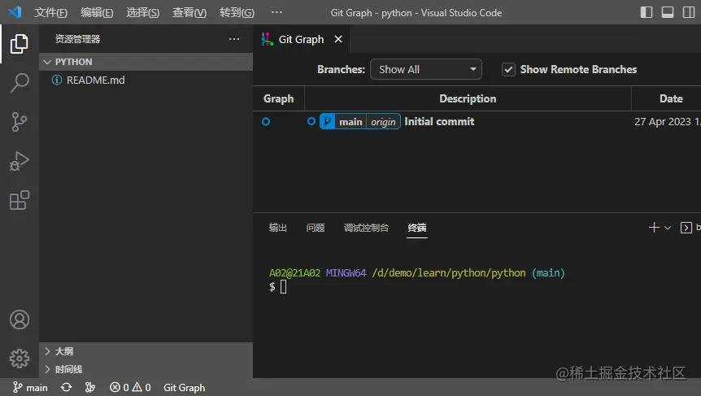Open the 文件(F) menu

point(51,12)
